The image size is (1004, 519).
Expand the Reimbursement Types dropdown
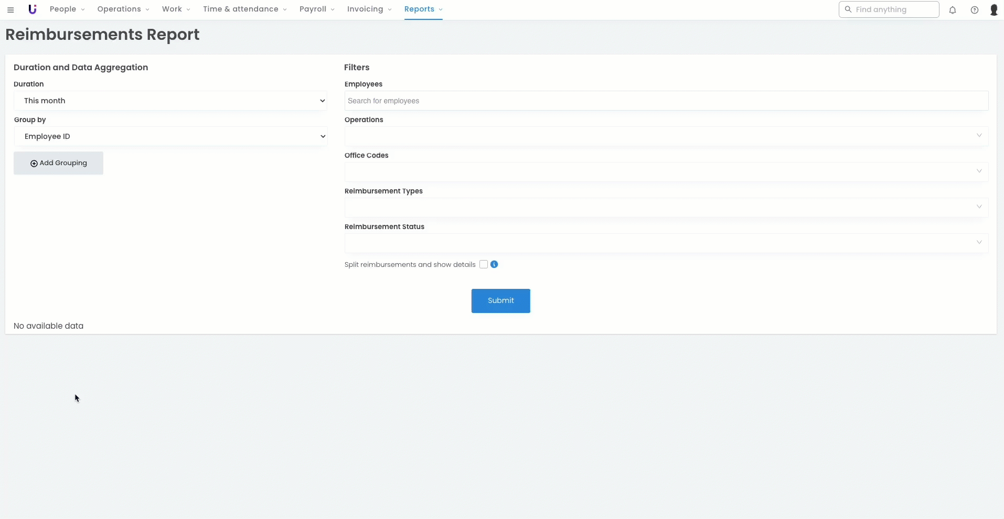(666, 208)
